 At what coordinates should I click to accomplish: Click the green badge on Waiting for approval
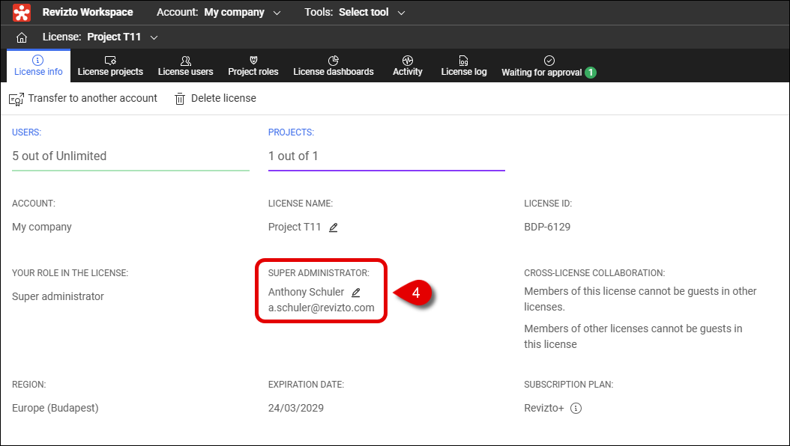pyautogui.click(x=591, y=73)
